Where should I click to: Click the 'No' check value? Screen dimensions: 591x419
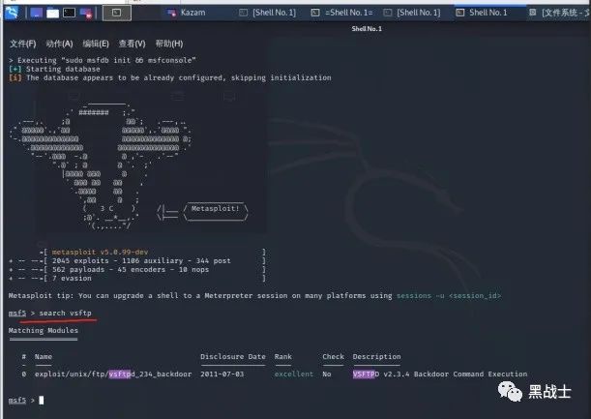pyautogui.click(x=327, y=374)
